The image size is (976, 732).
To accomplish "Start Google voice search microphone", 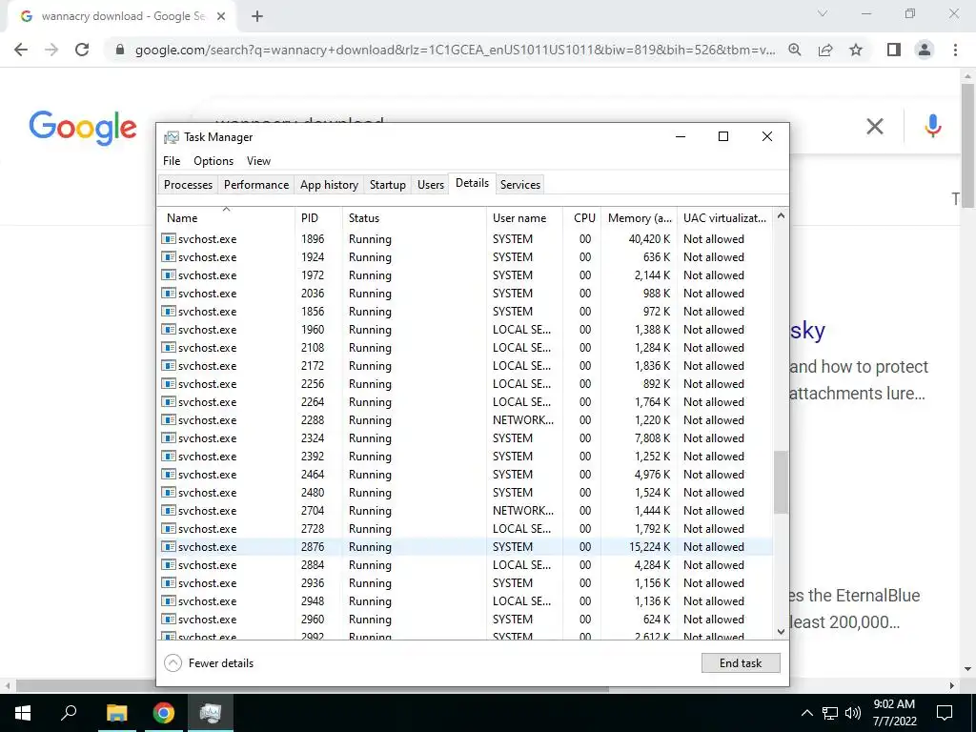I will pyautogui.click(x=932, y=127).
